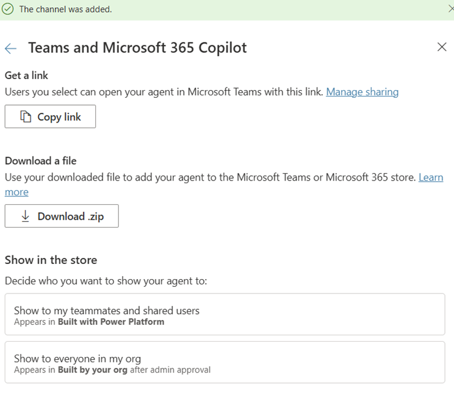The image size is (454, 395).
Task: Click the copy icon in Copy link
Action: tap(25, 117)
